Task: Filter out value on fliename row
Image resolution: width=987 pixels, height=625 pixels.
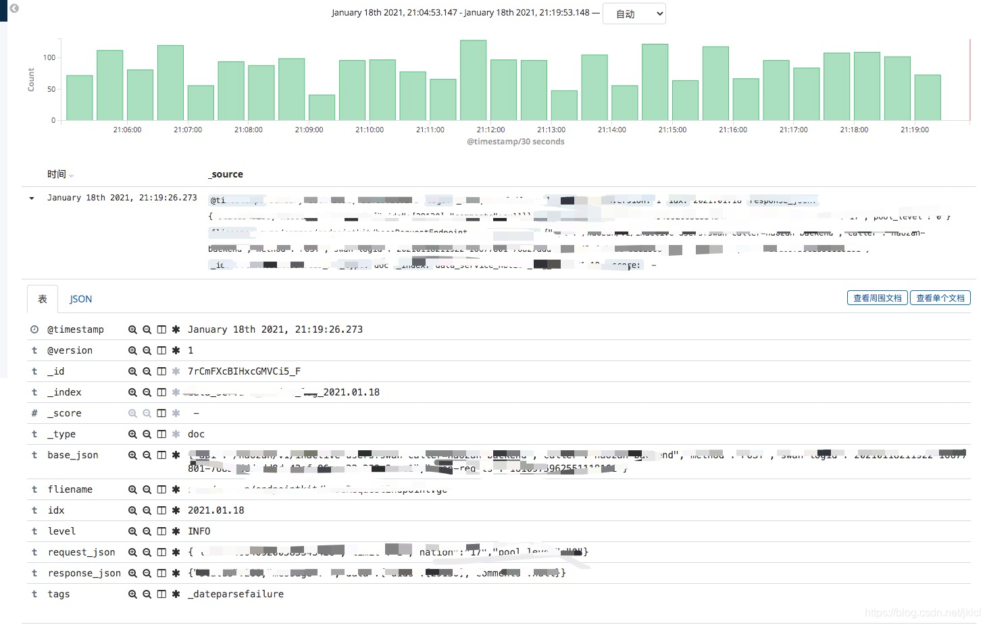Action: point(147,490)
